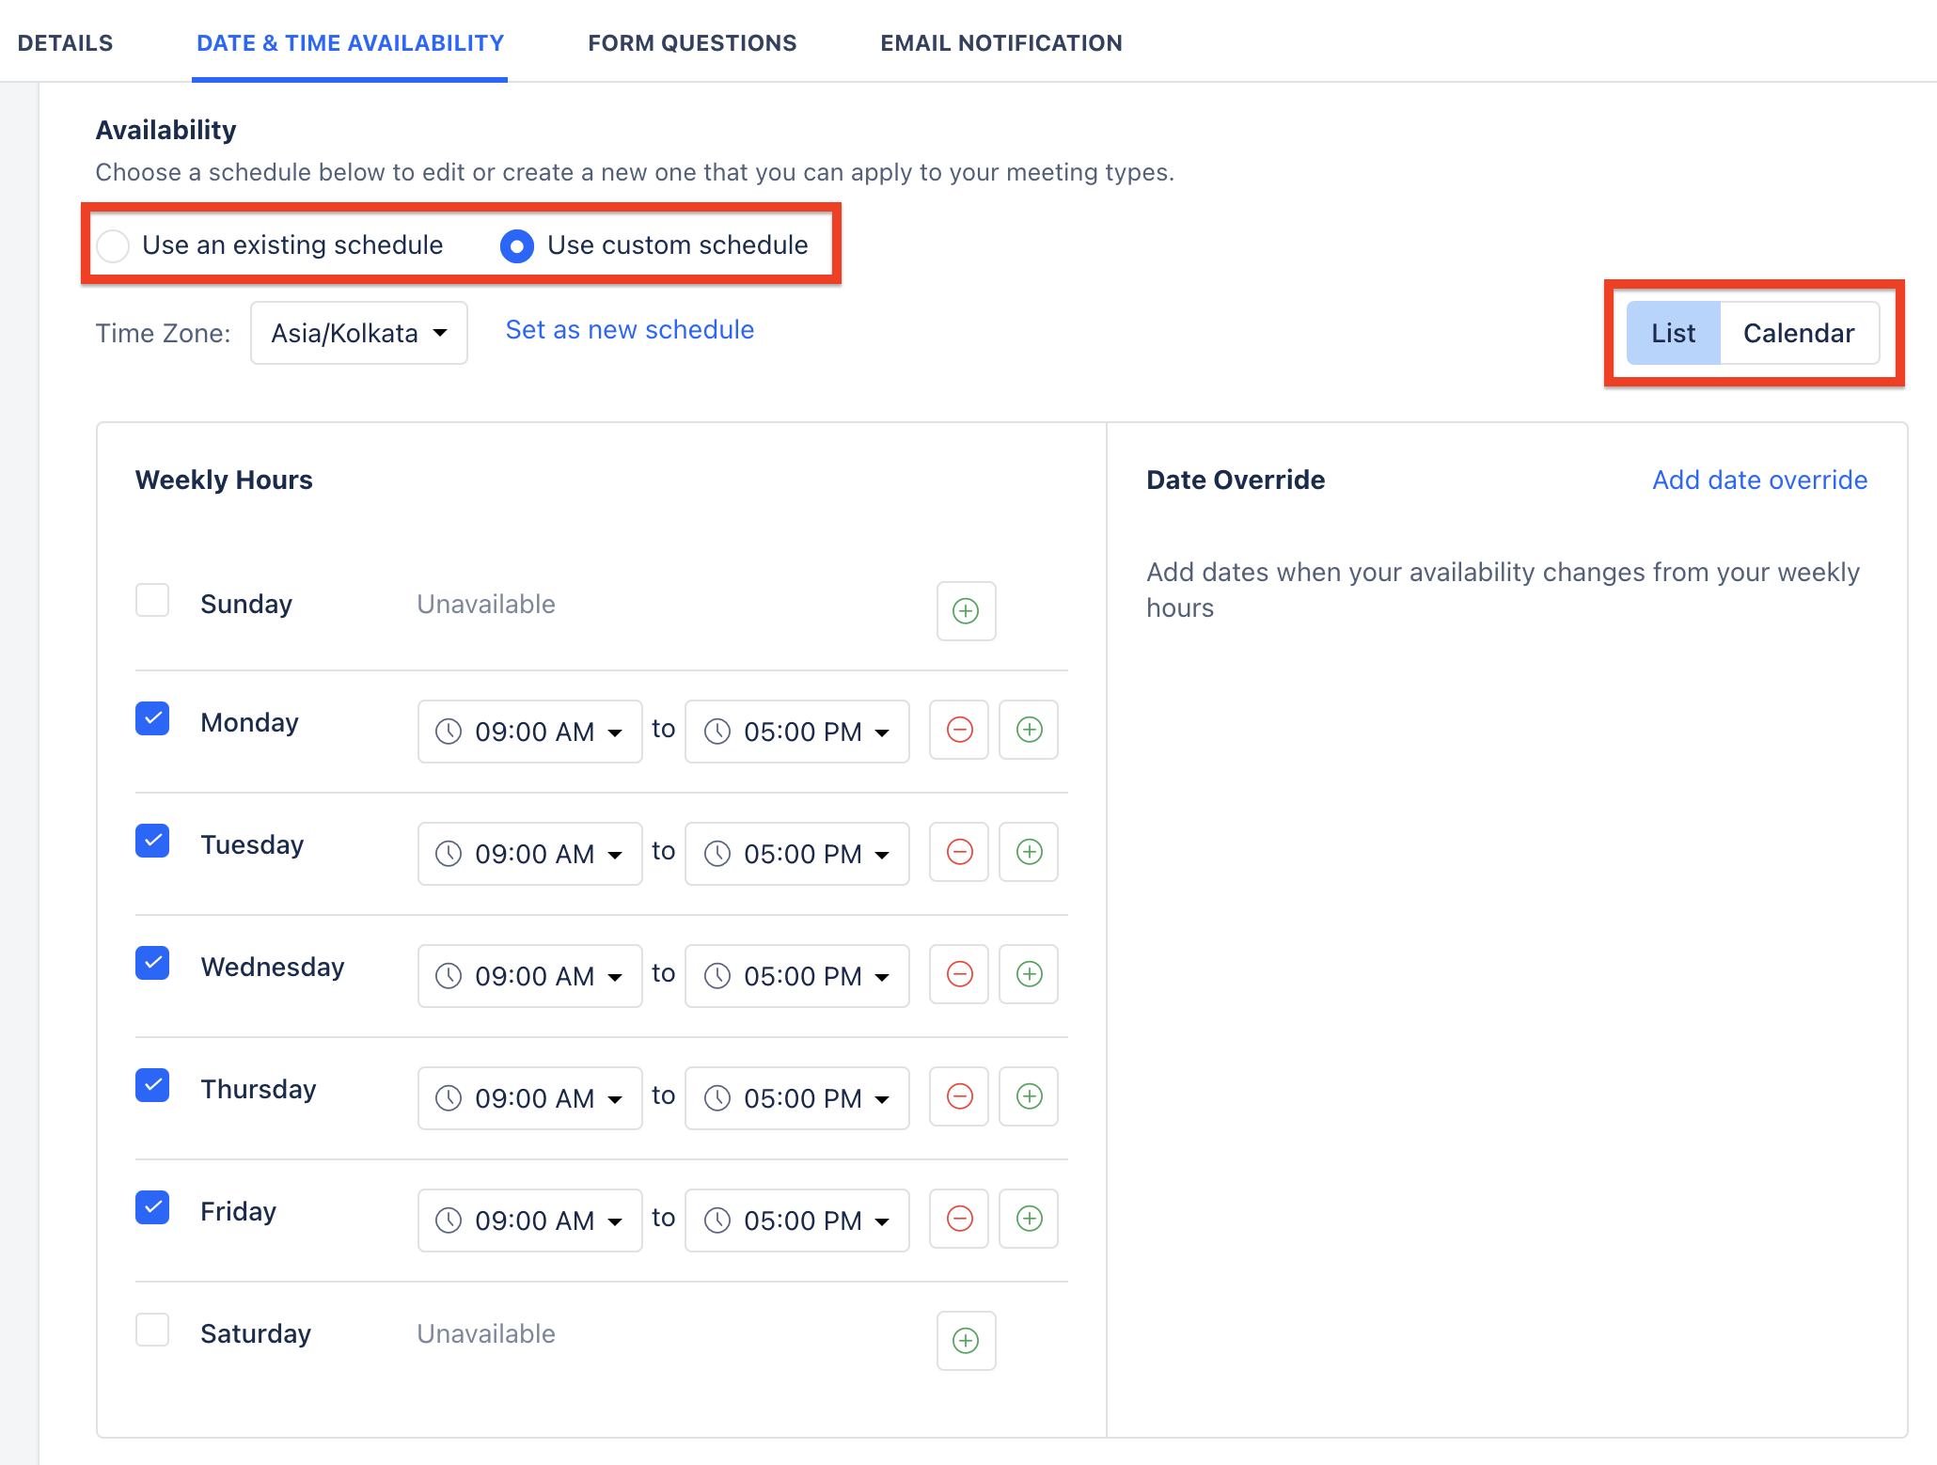Add another time slot for Thursday
1937x1465 pixels.
coord(1029,1096)
